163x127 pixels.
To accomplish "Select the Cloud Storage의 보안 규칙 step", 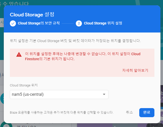I will pyautogui.click(x=39, y=23).
